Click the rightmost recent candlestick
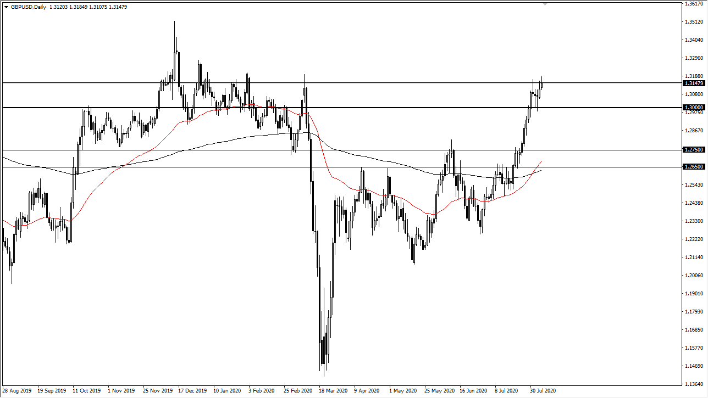708x398 pixels. [541, 85]
